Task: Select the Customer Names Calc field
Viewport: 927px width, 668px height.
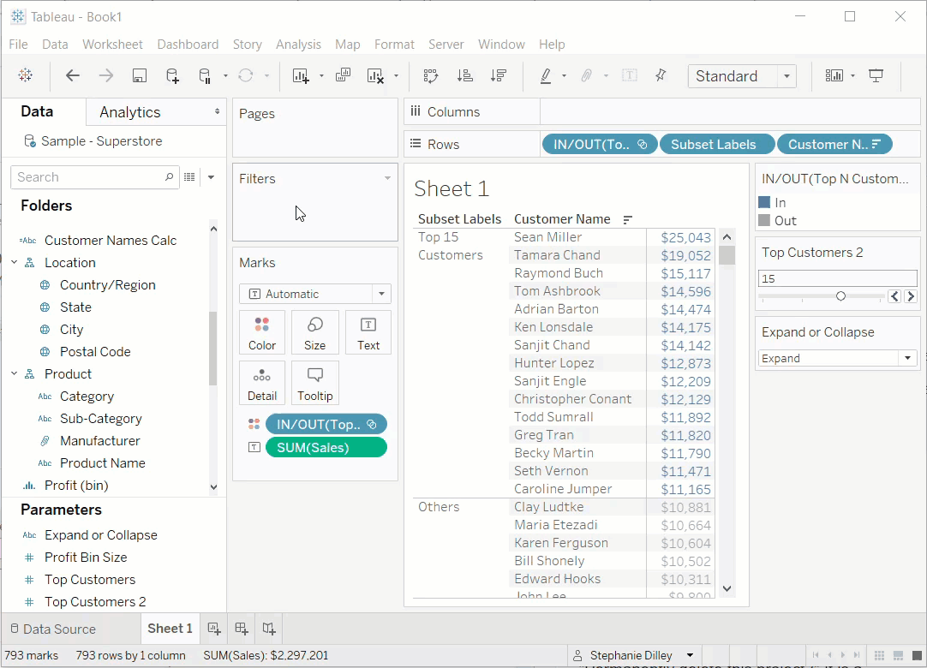Action: click(111, 240)
